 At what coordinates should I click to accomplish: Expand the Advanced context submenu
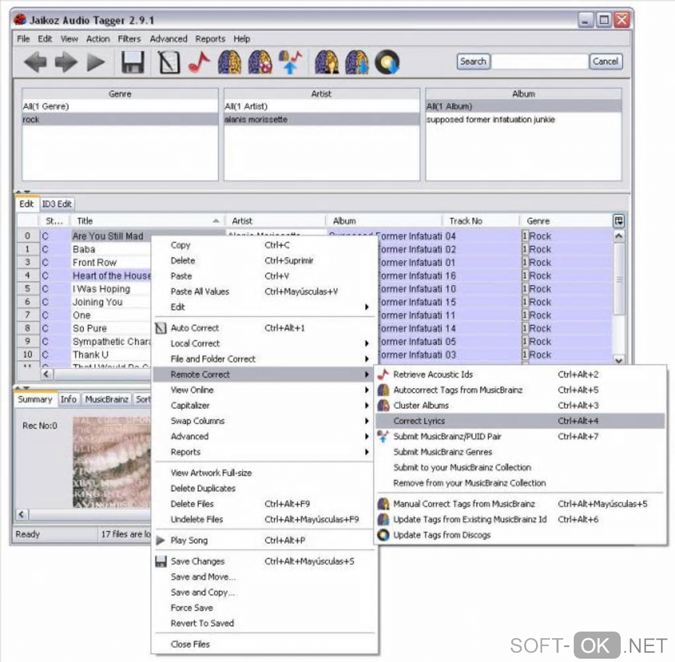pos(367,436)
